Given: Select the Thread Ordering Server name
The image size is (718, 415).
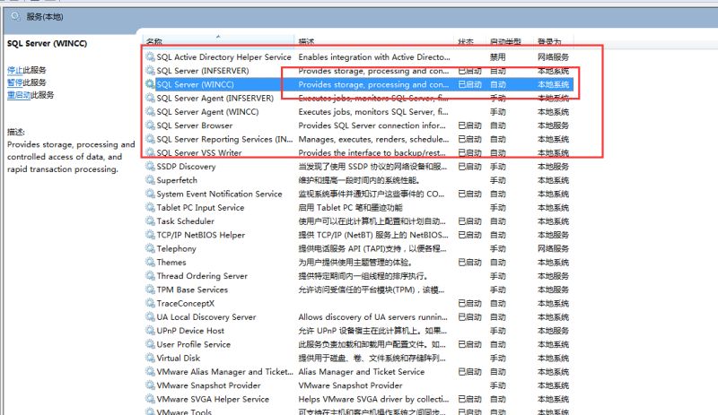Looking at the screenshot, I should click(202, 276).
